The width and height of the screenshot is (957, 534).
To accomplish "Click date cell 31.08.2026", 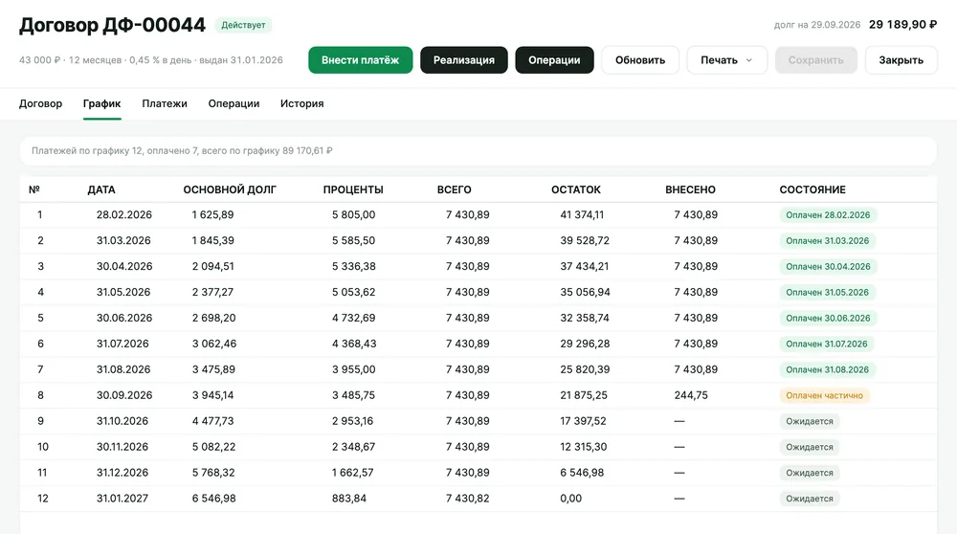I will tap(123, 369).
